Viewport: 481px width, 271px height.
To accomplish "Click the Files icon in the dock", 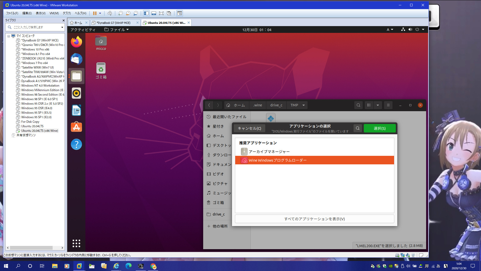I will tap(76, 76).
